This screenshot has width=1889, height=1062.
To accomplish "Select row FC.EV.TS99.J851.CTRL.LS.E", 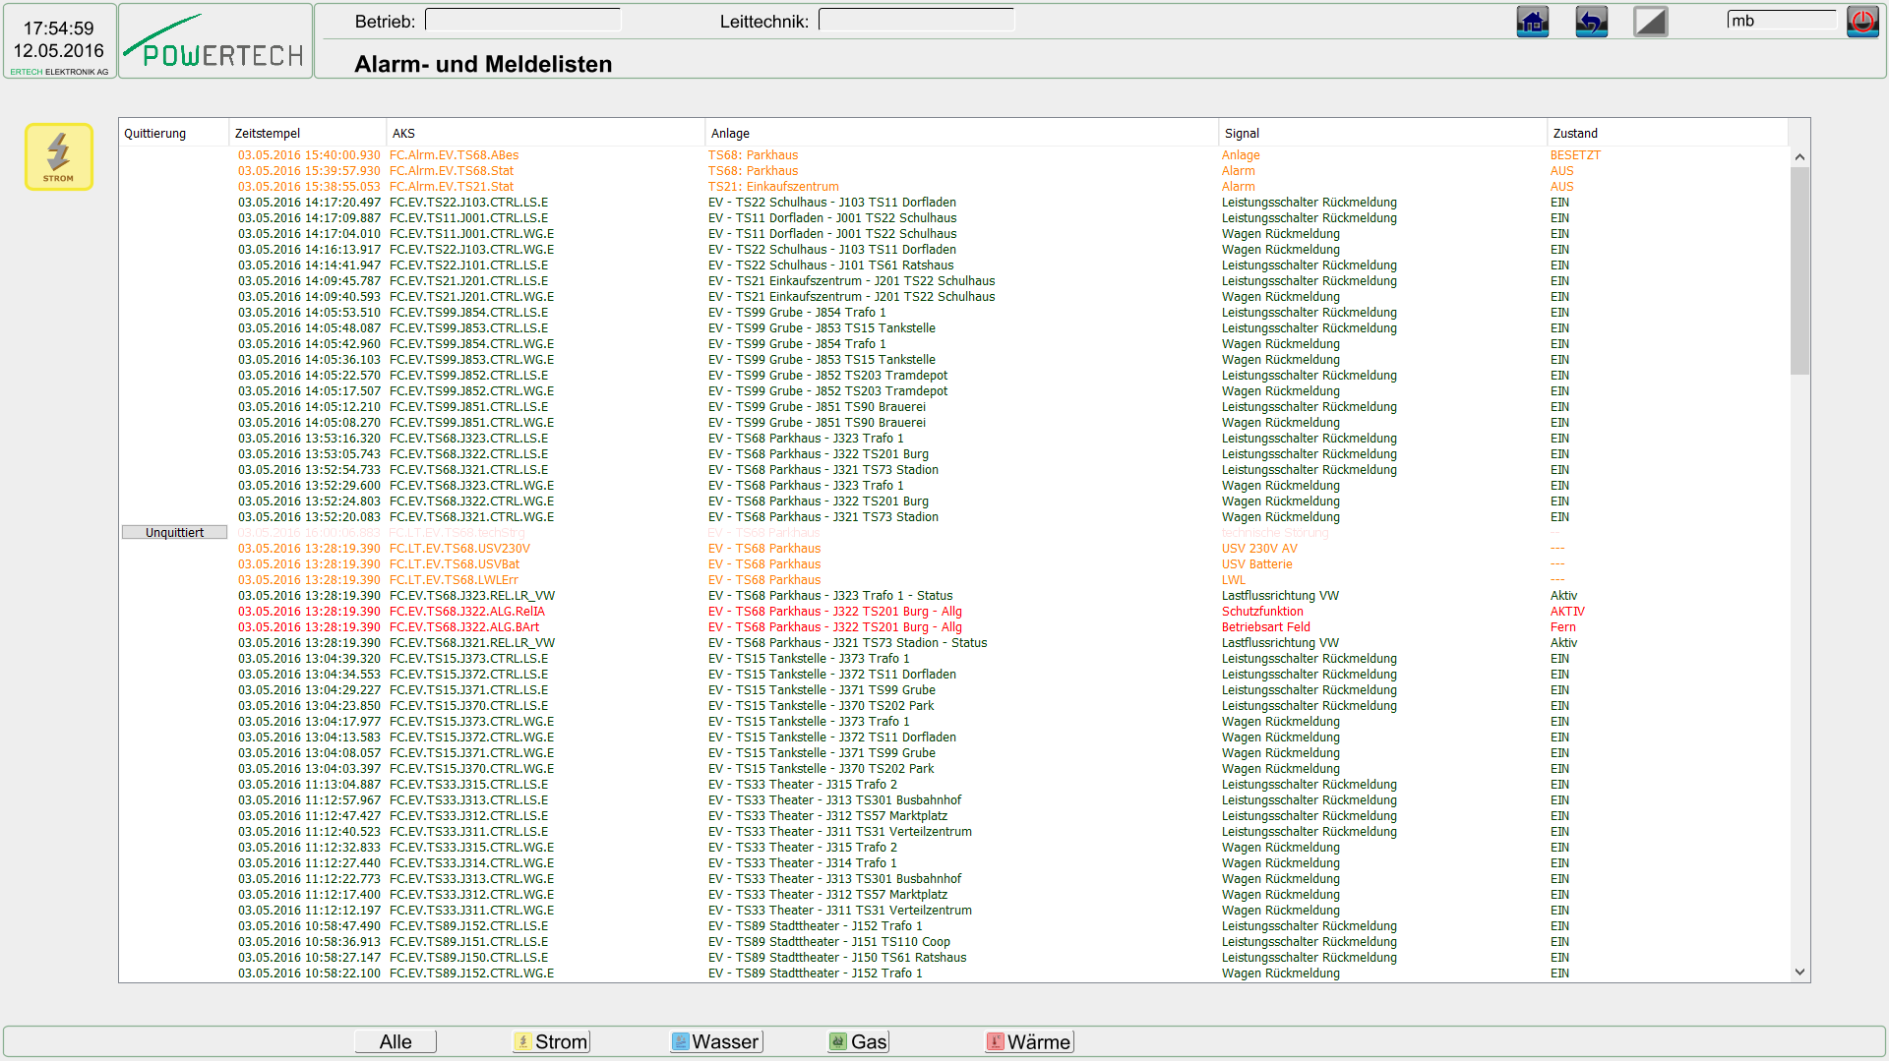I will (x=954, y=407).
